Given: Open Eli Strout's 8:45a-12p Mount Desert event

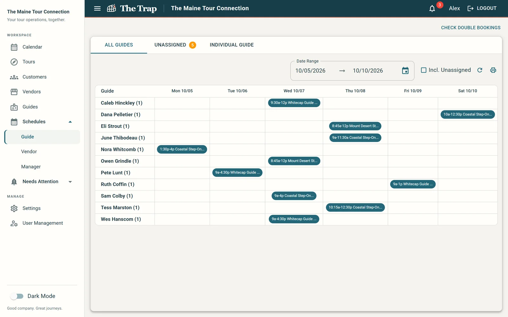Looking at the screenshot, I should pyautogui.click(x=355, y=126).
